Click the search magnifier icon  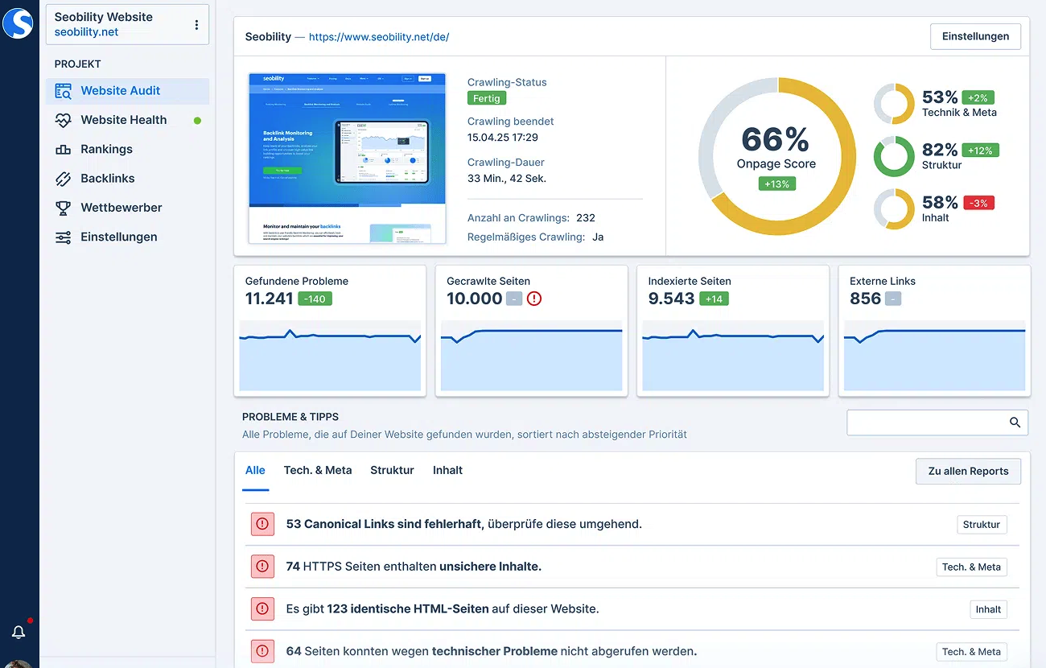(x=1015, y=423)
